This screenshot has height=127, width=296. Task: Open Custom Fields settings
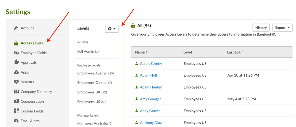pos(32,111)
